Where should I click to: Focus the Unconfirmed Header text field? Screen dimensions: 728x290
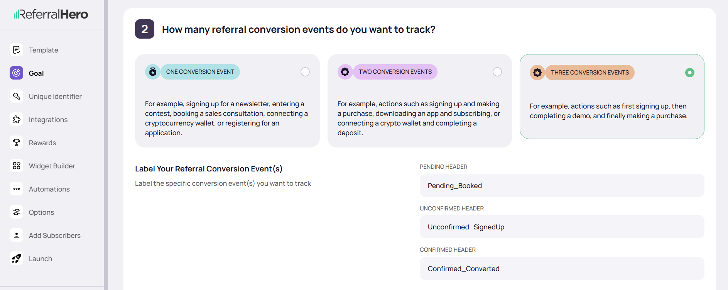click(x=562, y=227)
